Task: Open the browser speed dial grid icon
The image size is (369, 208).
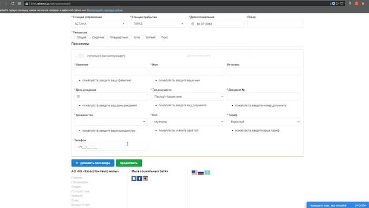Action: (19, 3)
